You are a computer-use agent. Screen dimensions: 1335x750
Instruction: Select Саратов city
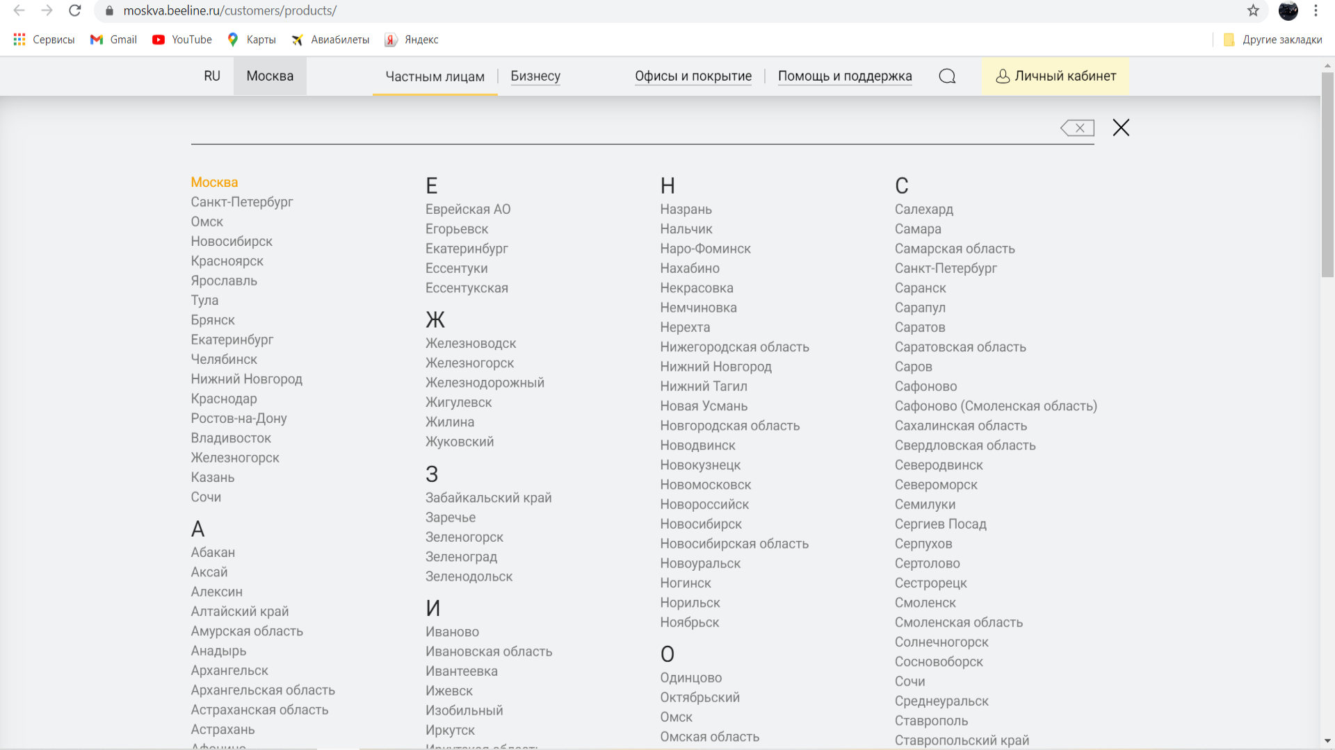919,327
